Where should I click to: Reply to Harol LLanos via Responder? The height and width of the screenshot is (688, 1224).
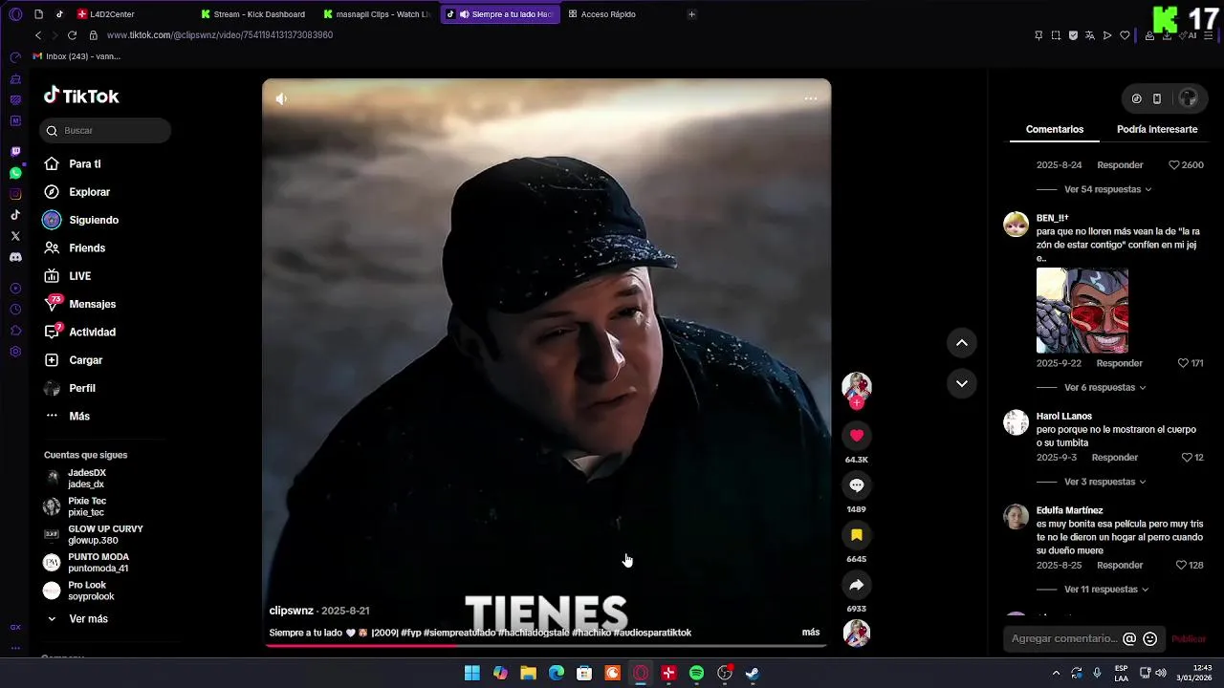click(x=1115, y=458)
